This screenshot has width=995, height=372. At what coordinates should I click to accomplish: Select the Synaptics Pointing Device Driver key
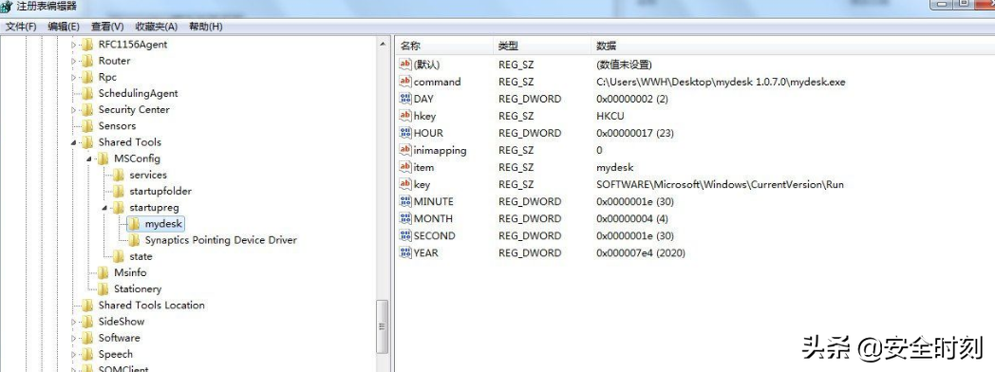coord(221,240)
